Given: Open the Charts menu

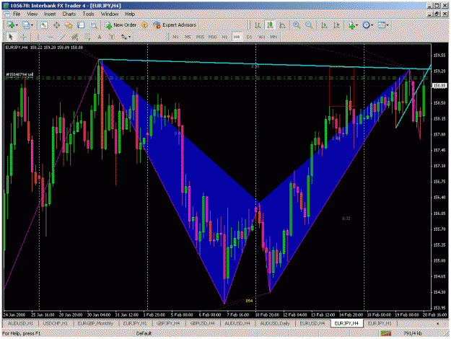Looking at the screenshot, I should pyautogui.click(x=69, y=14).
